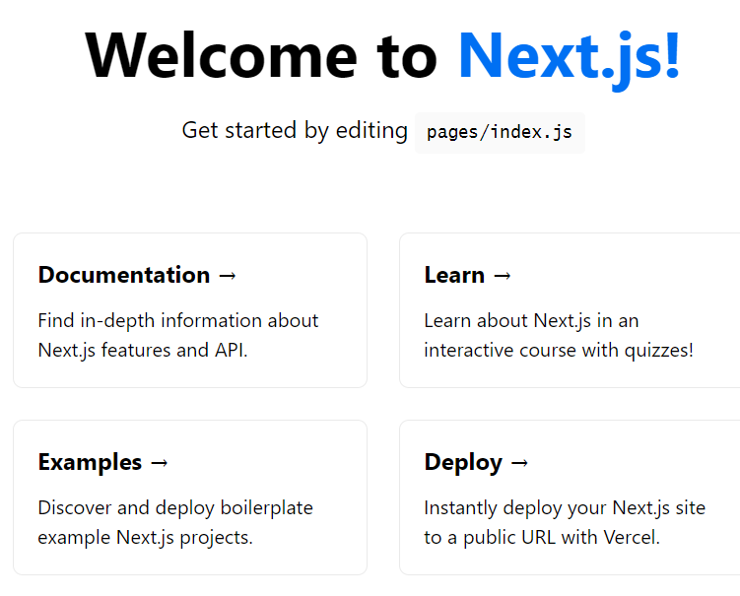740x596 pixels.
Task: Click the arrow beside Learn
Action: click(x=502, y=276)
